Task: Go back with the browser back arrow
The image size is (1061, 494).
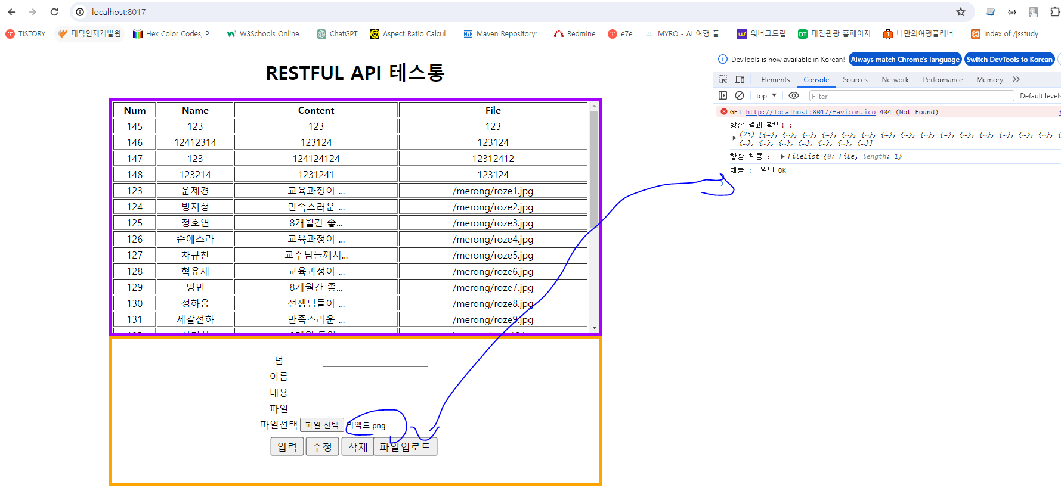Action: click(11, 12)
